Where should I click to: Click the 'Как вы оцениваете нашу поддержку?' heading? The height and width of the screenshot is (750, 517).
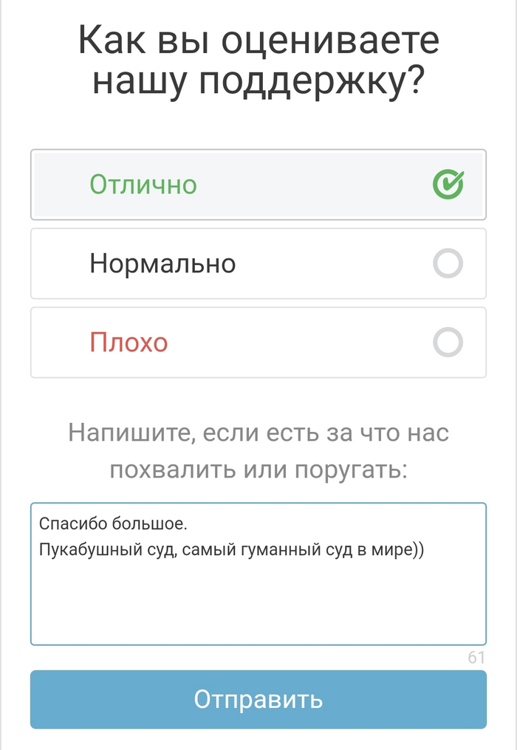[x=258, y=61]
